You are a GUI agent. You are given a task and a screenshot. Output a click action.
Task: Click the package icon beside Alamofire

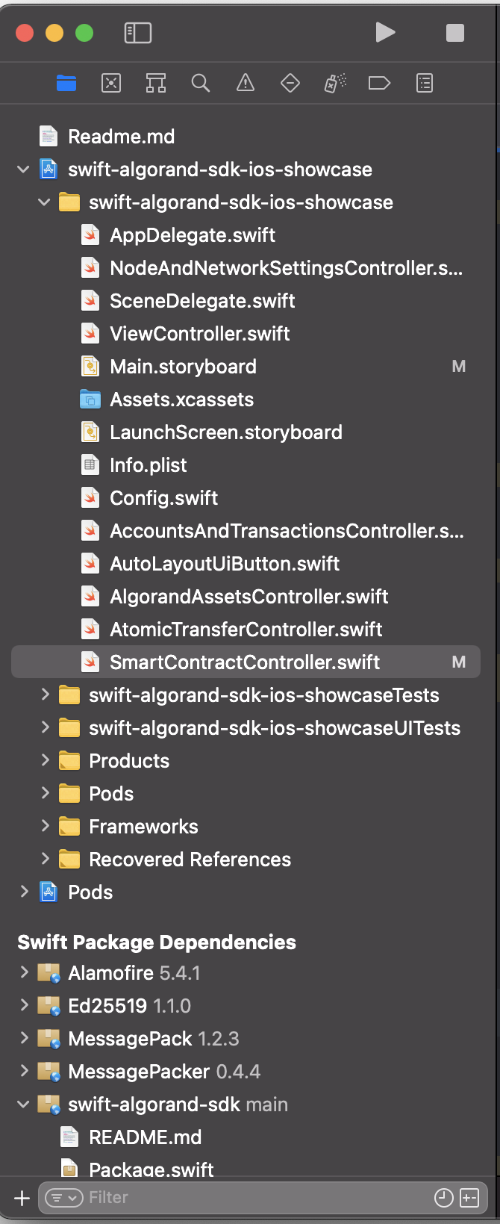pyautogui.click(x=49, y=973)
